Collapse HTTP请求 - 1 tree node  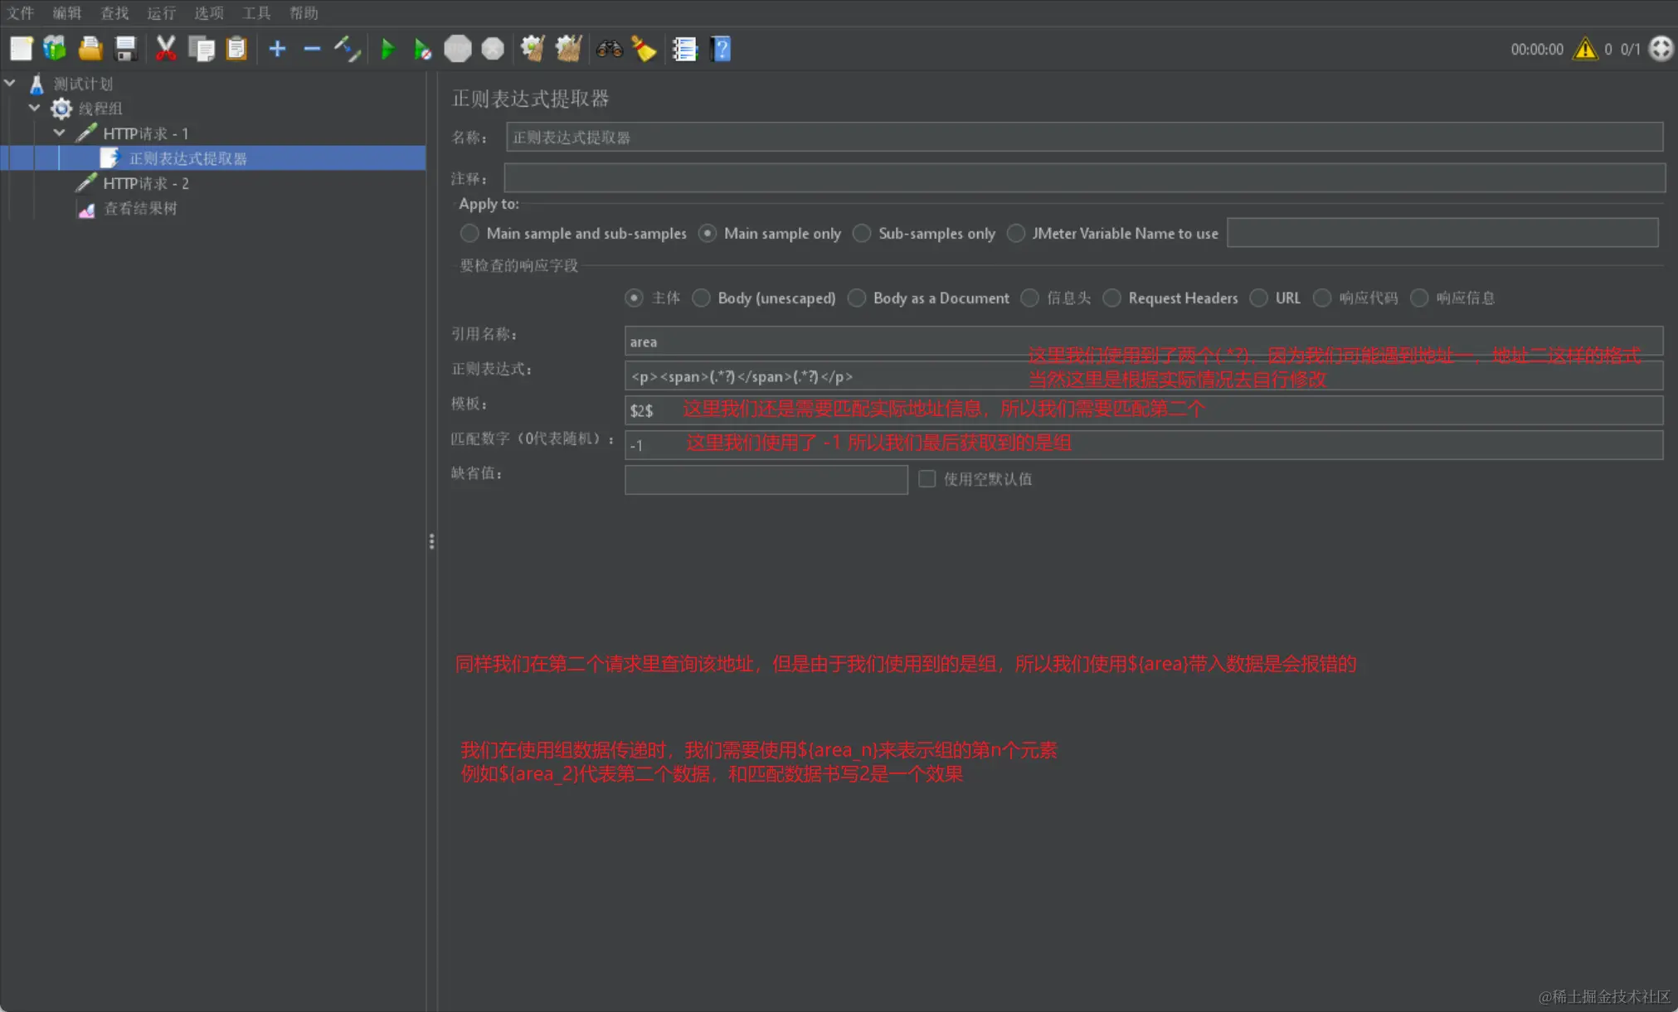pyautogui.click(x=60, y=133)
